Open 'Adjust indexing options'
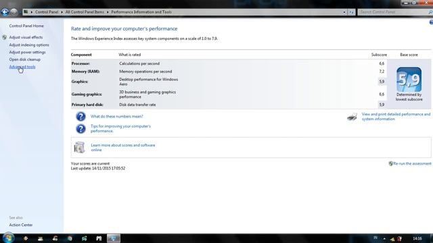The height and width of the screenshot is (243, 433). (29, 45)
